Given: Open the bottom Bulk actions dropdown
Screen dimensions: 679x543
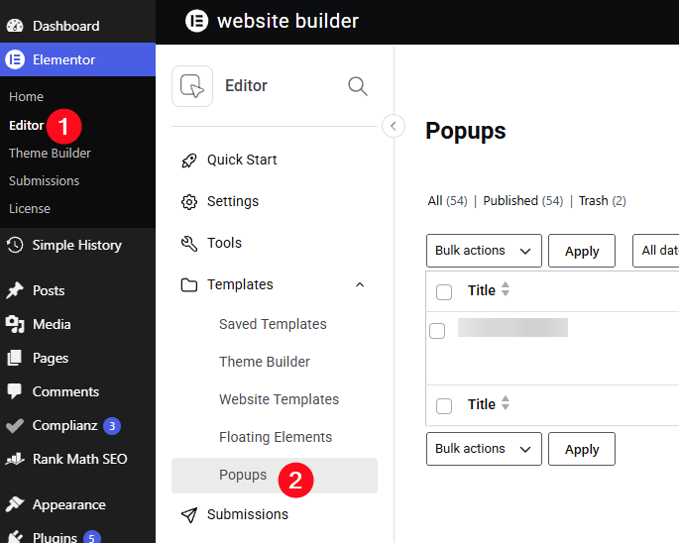Looking at the screenshot, I should coord(484,449).
